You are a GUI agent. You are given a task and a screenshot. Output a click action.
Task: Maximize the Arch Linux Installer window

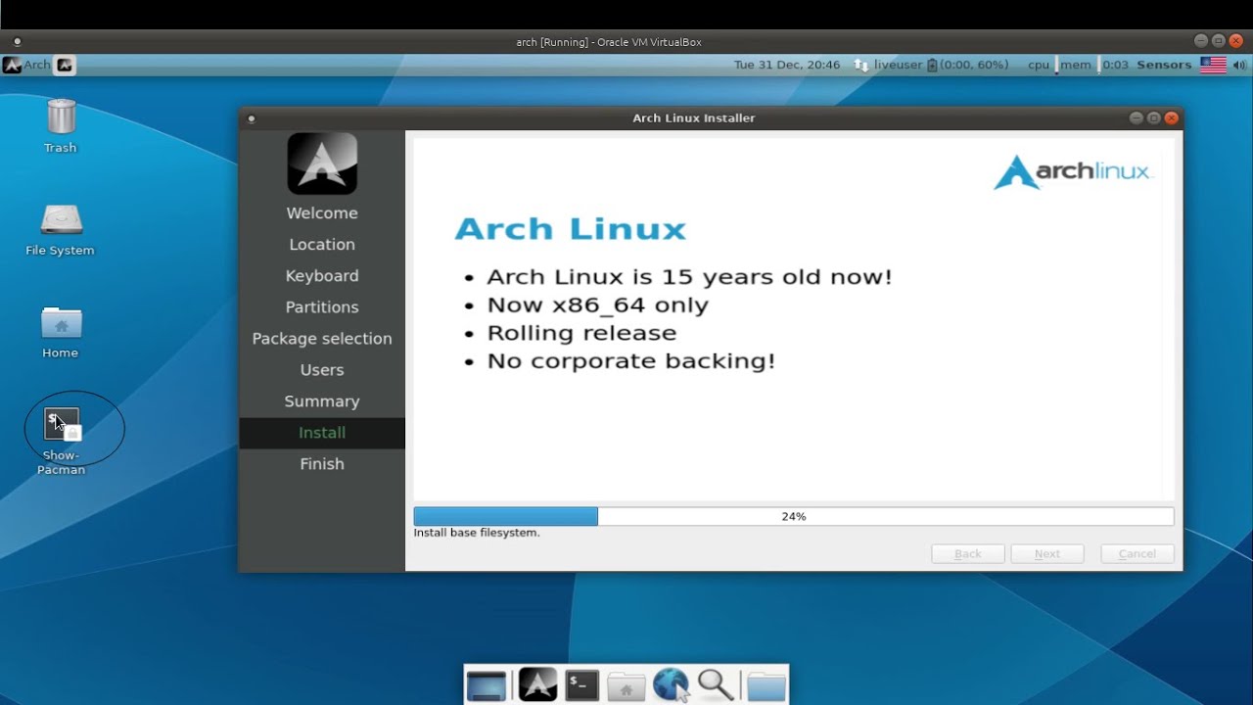tap(1154, 118)
